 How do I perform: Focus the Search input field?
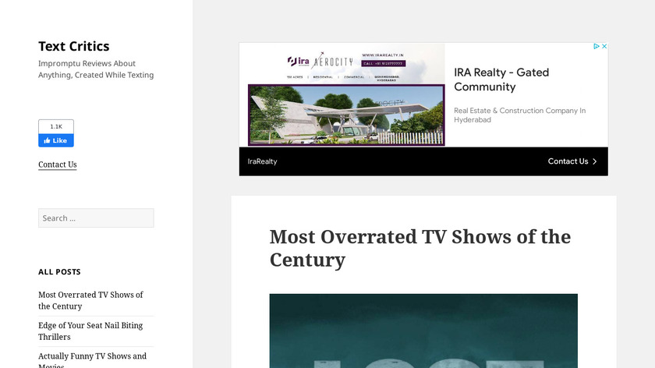click(x=96, y=218)
